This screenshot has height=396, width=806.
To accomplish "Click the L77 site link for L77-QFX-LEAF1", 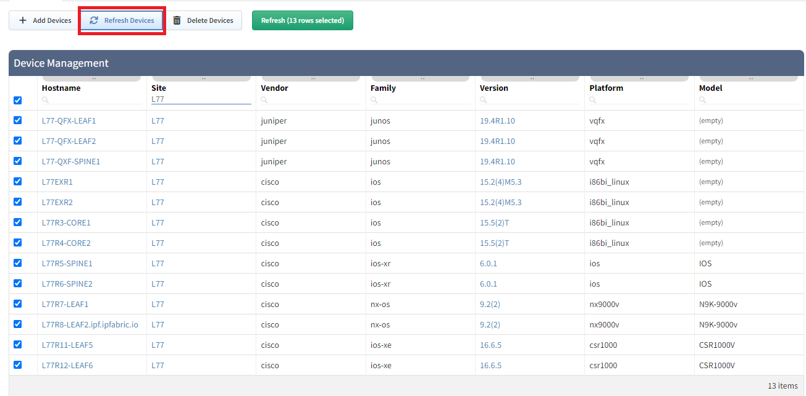I will point(158,120).
